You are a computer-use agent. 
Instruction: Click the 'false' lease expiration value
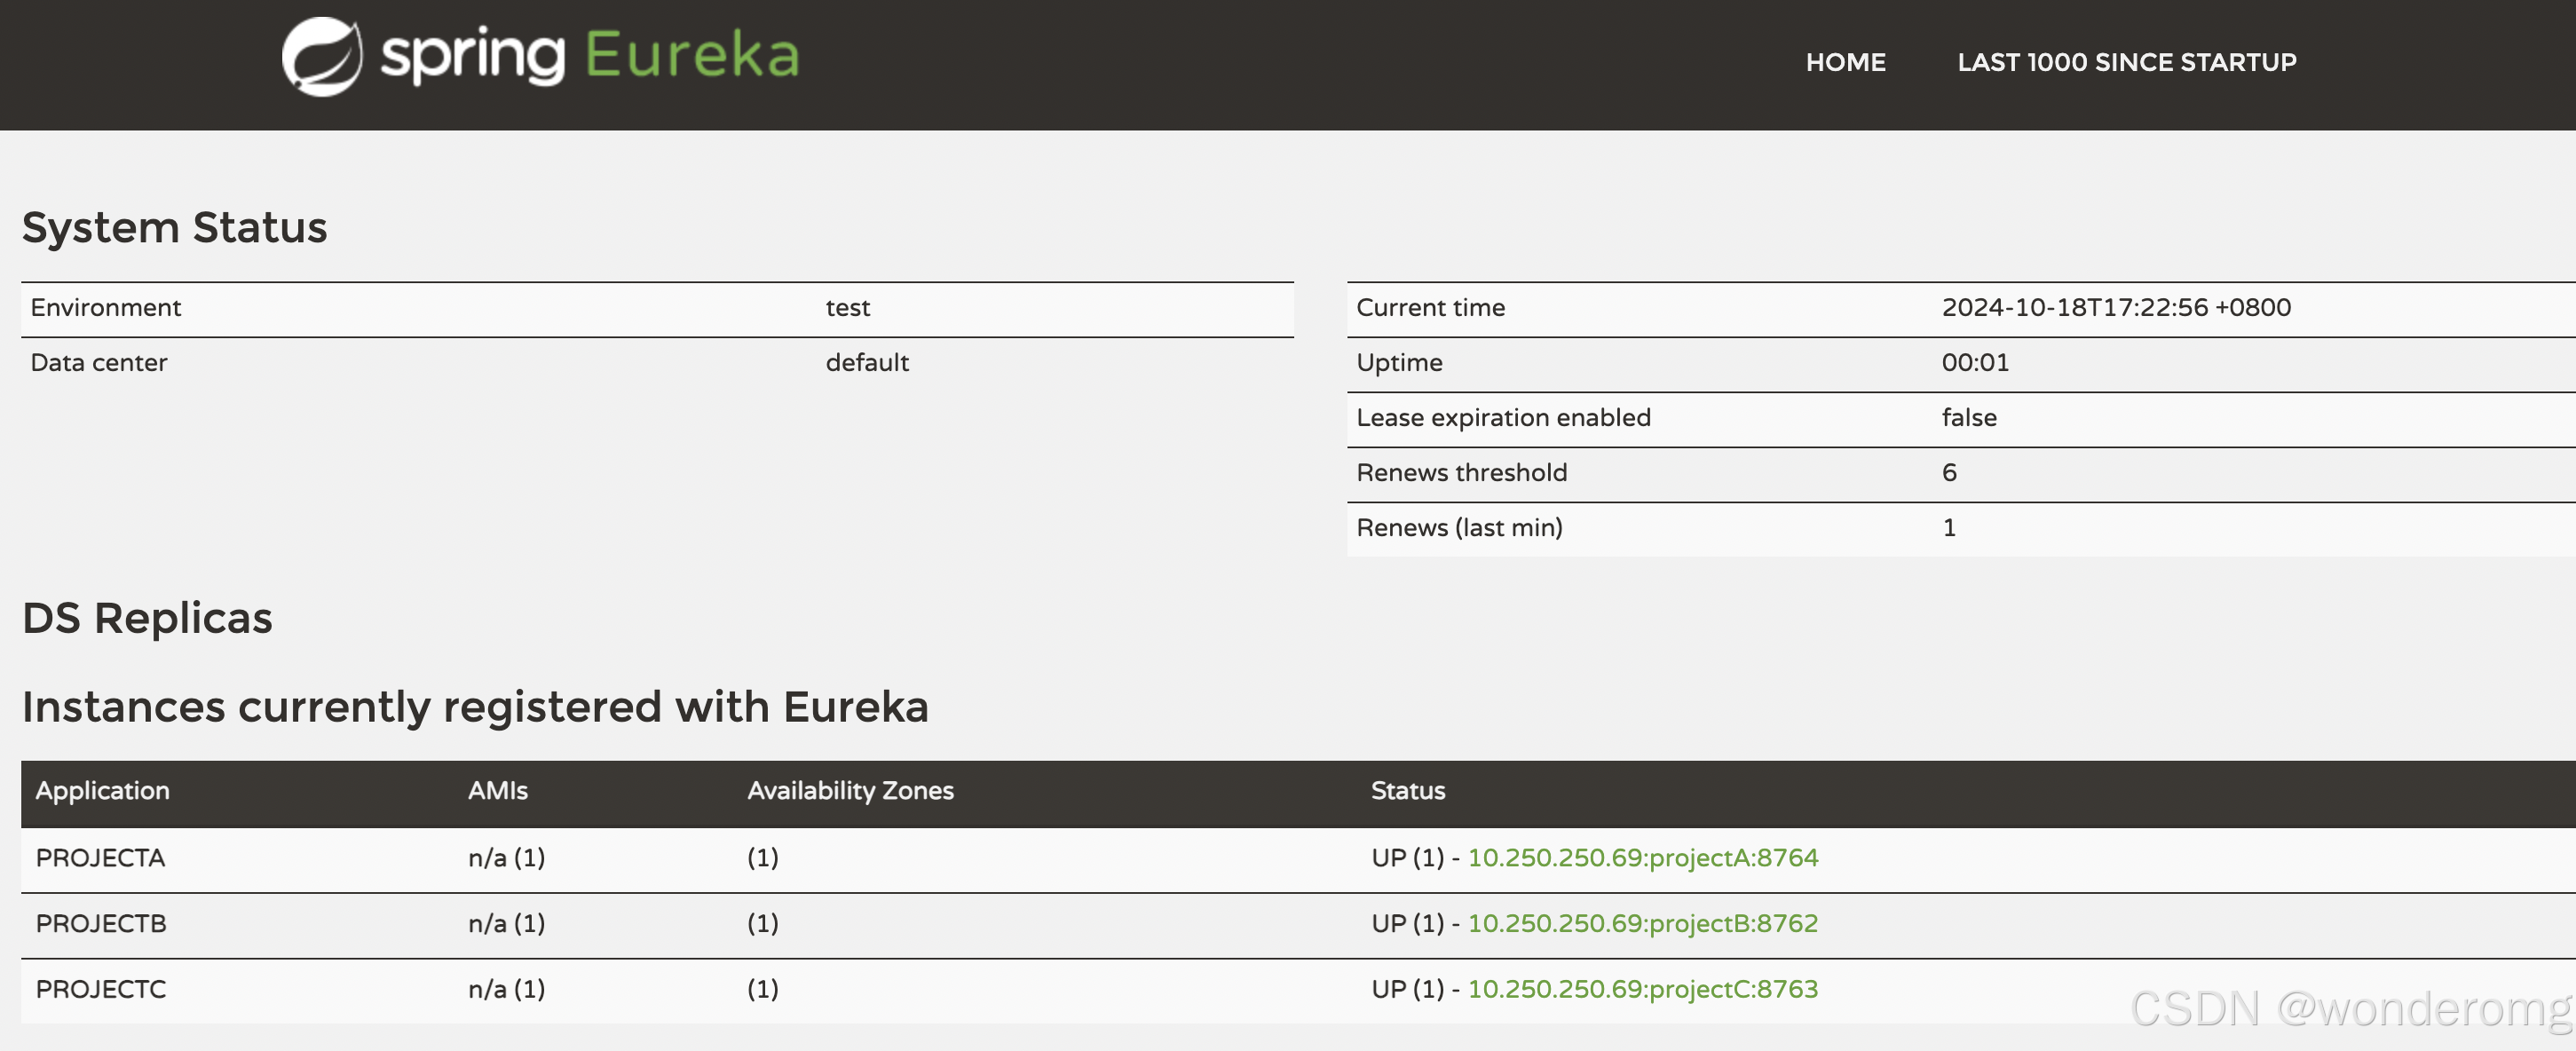click(x=1969, y=418)
